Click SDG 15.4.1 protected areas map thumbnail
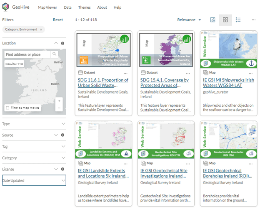 166,50
